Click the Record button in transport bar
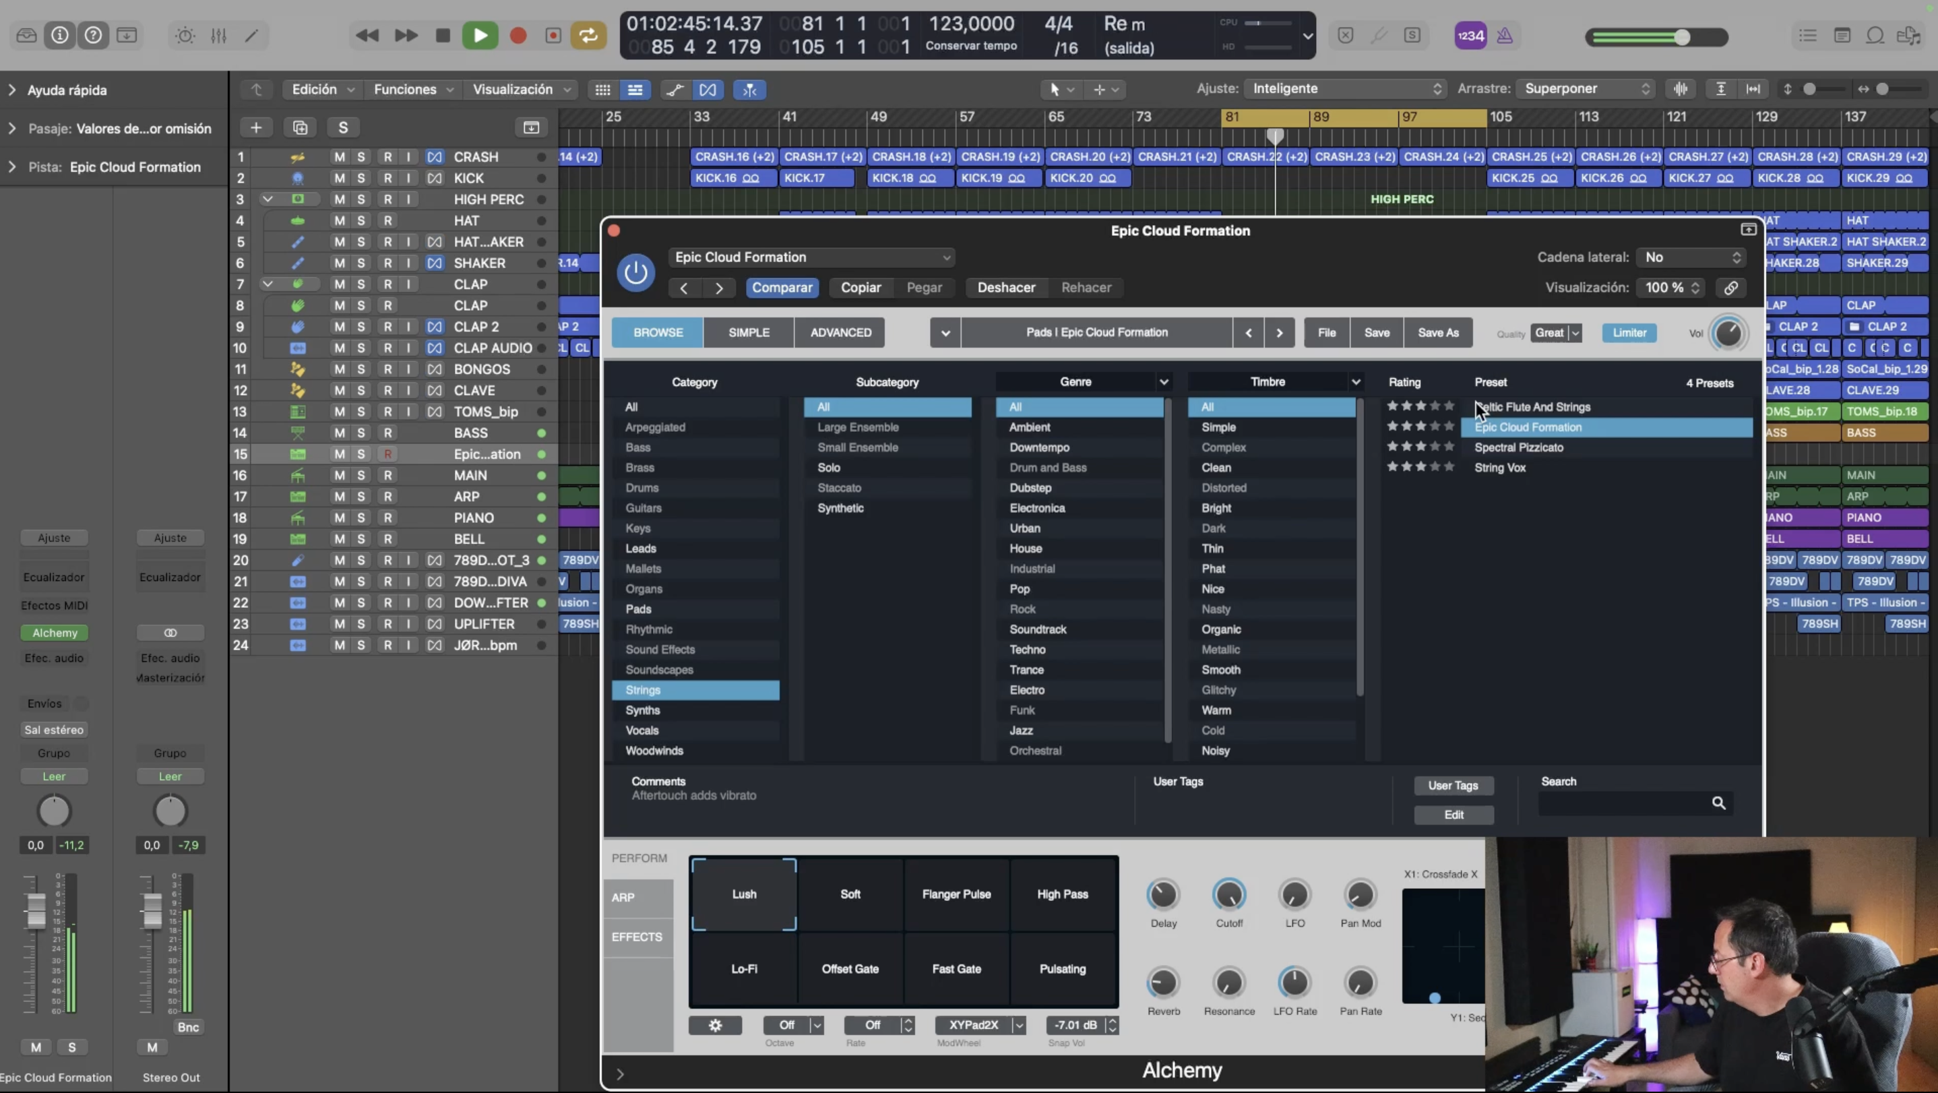Screen dimensions: 1938x1093 pos(518,35)
